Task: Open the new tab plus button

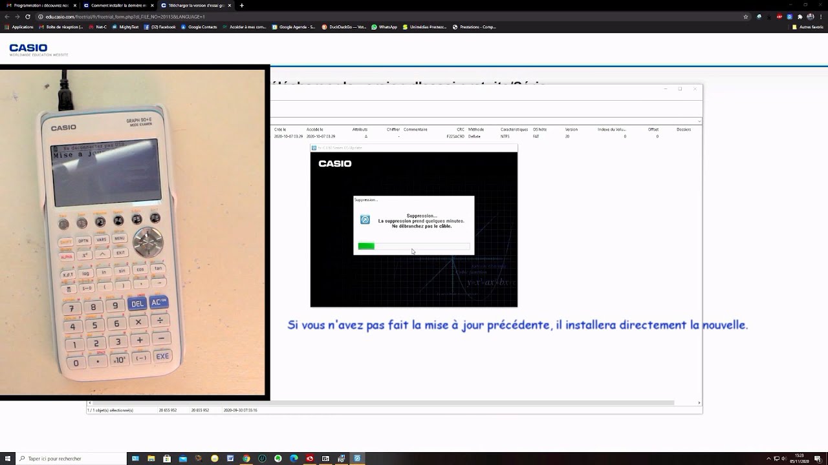Action: (x=242, y=5)
